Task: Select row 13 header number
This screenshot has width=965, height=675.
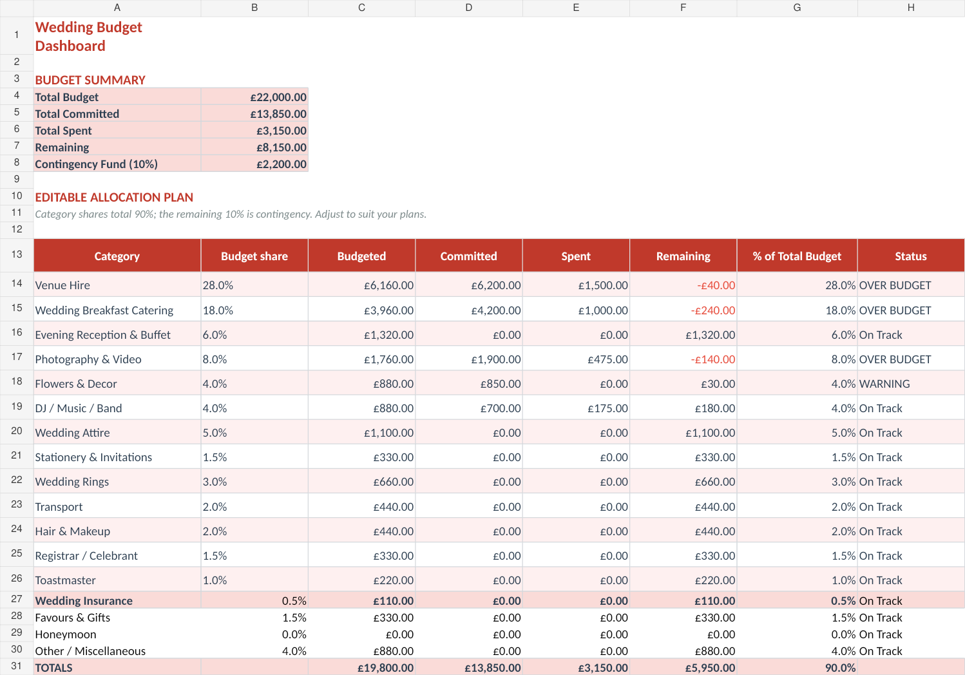Action: click(17, 254)
